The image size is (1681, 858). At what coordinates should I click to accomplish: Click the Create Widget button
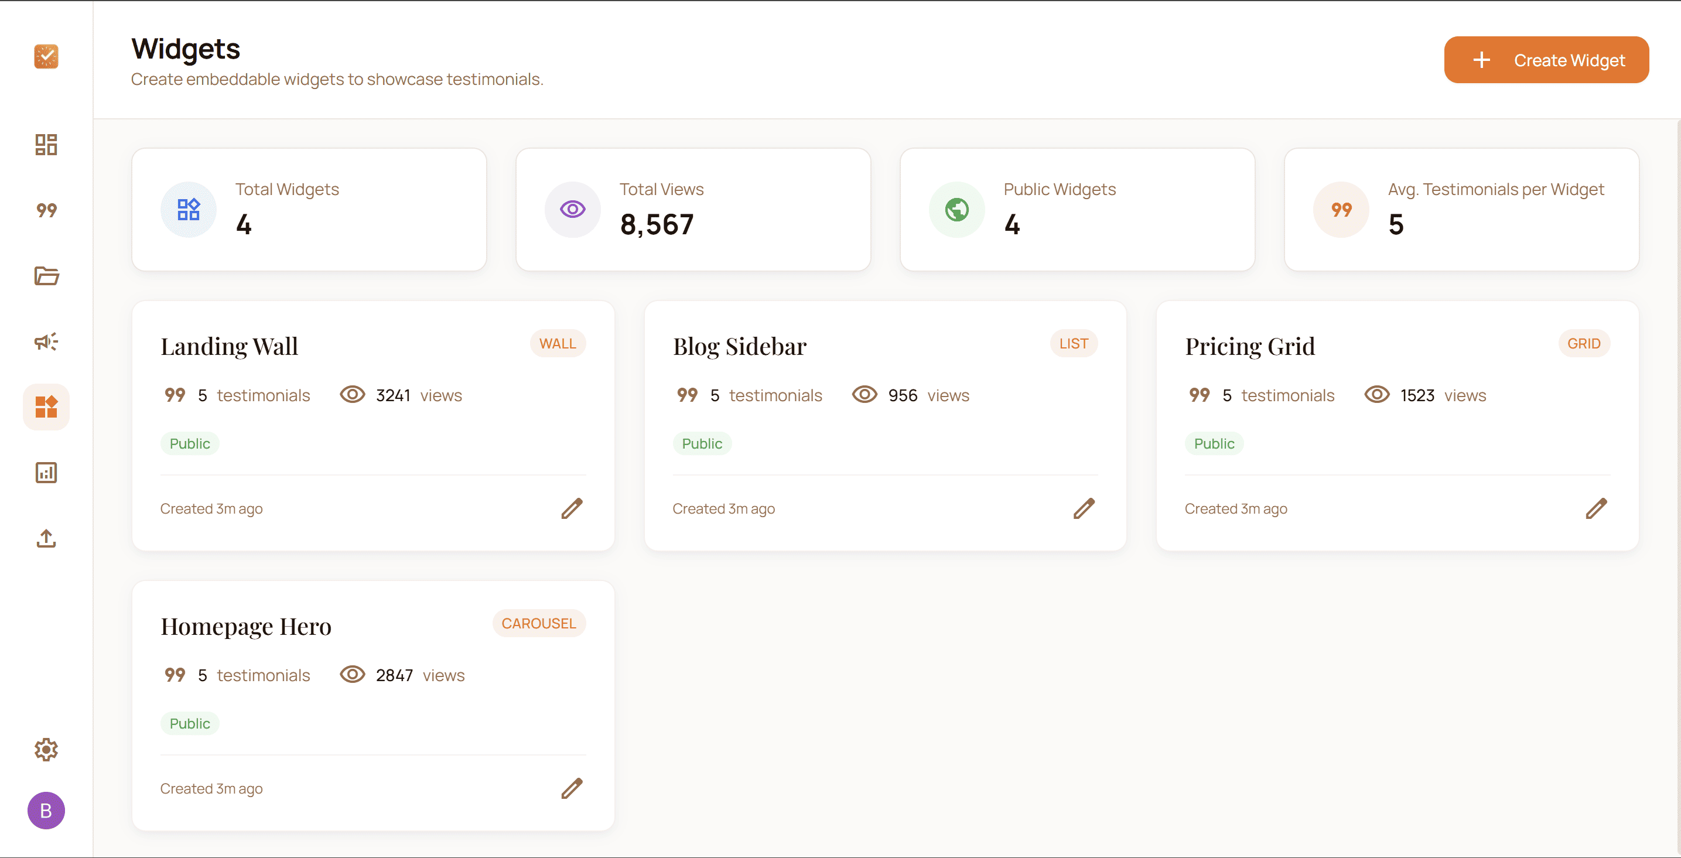[x=1546, y=59]
